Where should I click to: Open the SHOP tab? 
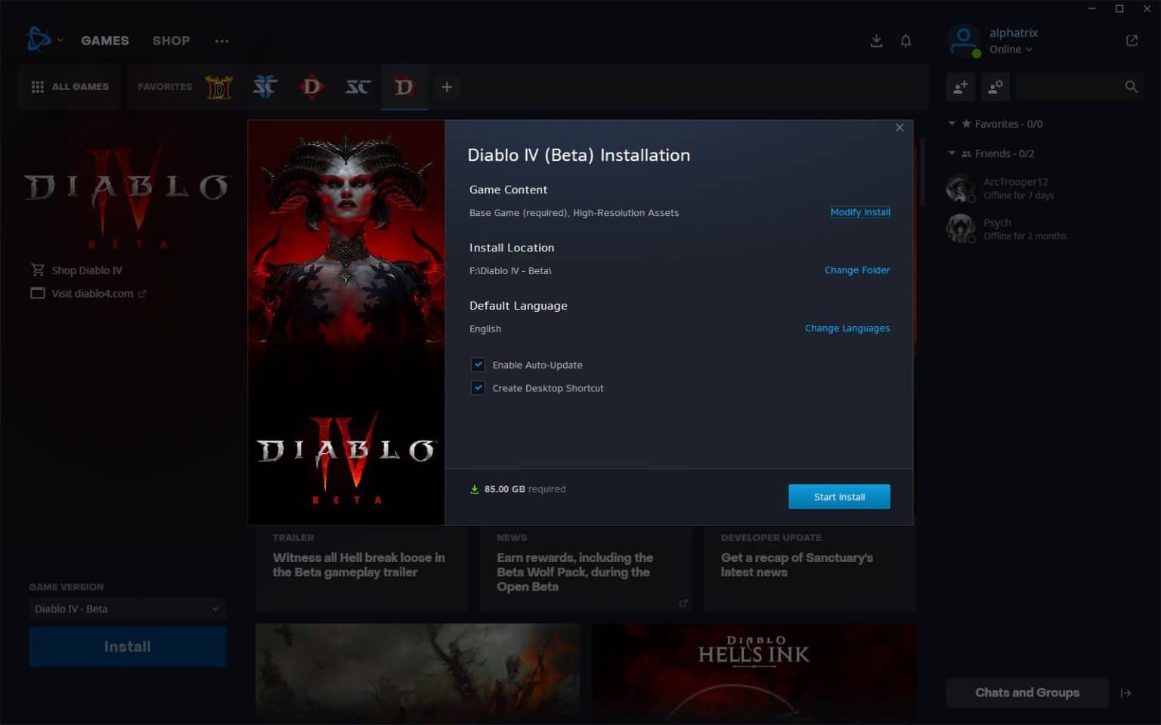coord(172,41)
